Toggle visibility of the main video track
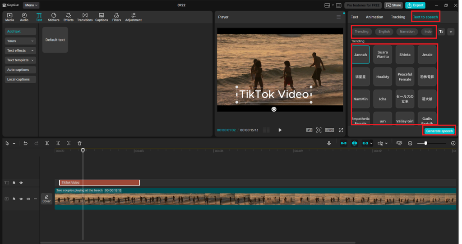The image size is (462, 244). point(21,199)
